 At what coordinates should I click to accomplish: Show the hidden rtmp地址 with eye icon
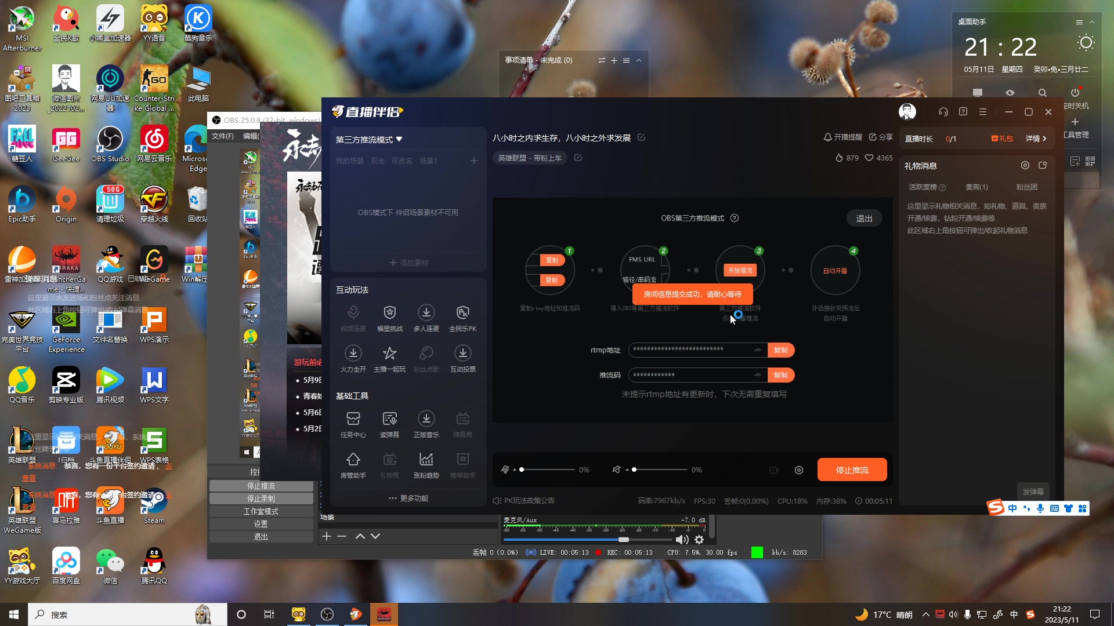click(x=757, y=350)
